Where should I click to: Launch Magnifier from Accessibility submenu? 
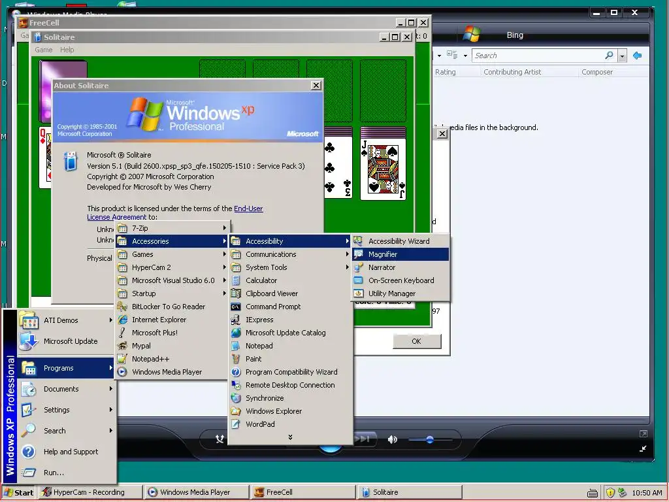(x=400, y=254)
